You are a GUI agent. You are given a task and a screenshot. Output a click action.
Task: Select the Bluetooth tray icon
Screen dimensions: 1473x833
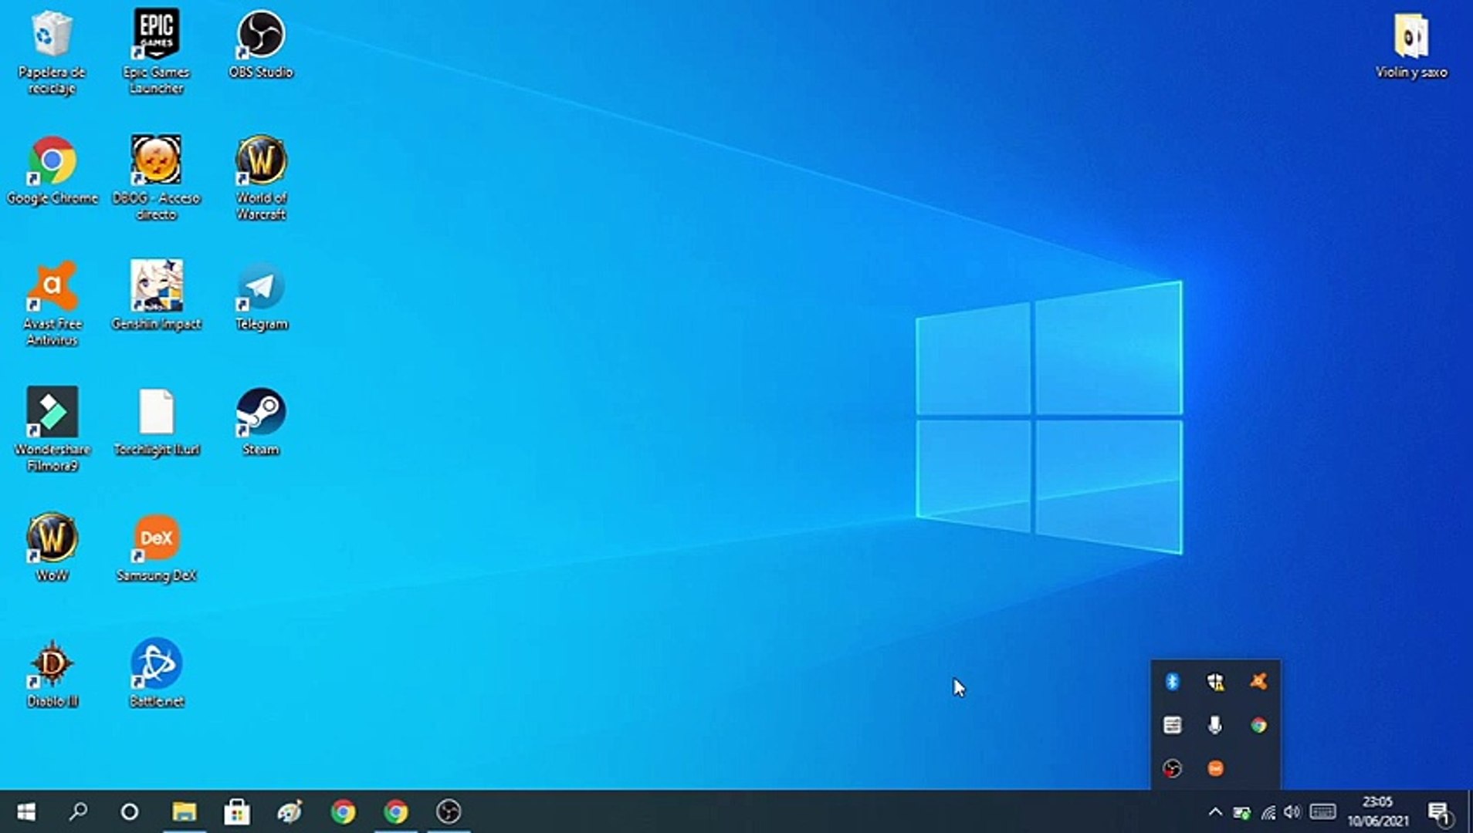pyautogui.click(x=1172, y=681)
